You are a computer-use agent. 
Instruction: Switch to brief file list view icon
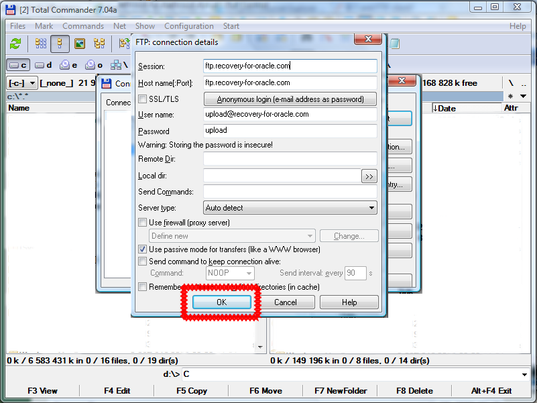41,44
